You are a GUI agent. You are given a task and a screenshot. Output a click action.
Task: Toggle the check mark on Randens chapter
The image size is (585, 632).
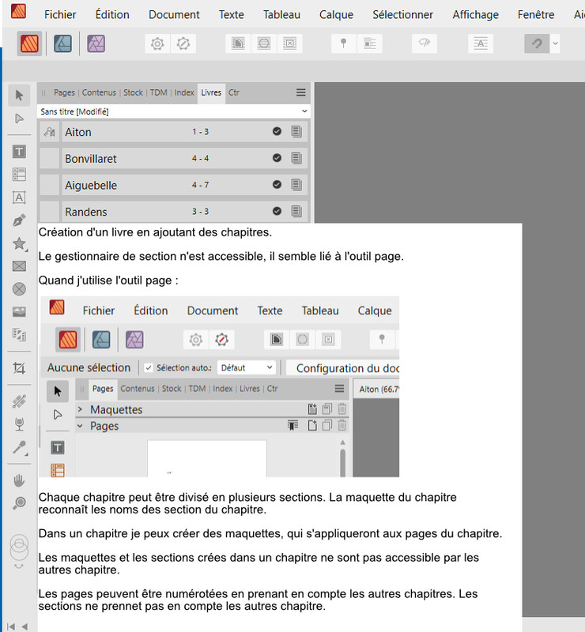(x=277, y=211)
